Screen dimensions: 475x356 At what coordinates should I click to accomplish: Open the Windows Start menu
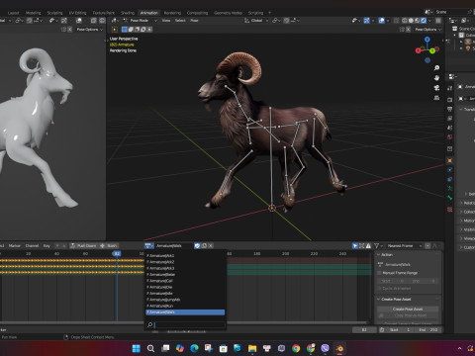click(136, 348)
